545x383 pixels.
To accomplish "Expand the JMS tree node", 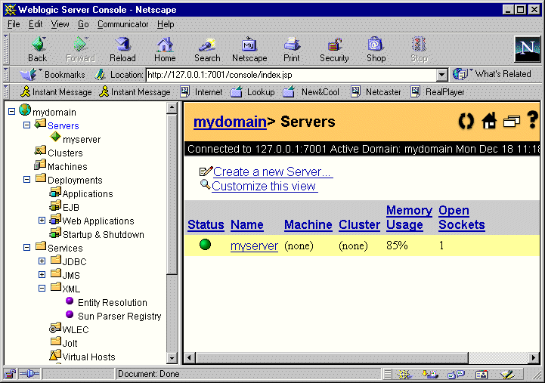I will coord(42,275).
